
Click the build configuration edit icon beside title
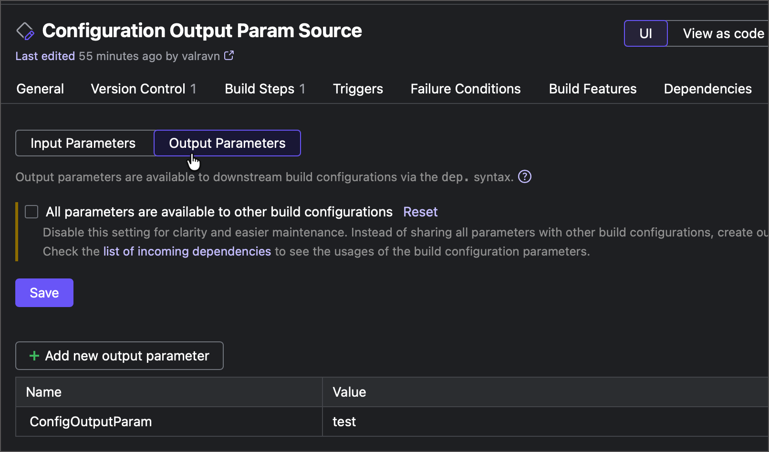click(25, 31)
